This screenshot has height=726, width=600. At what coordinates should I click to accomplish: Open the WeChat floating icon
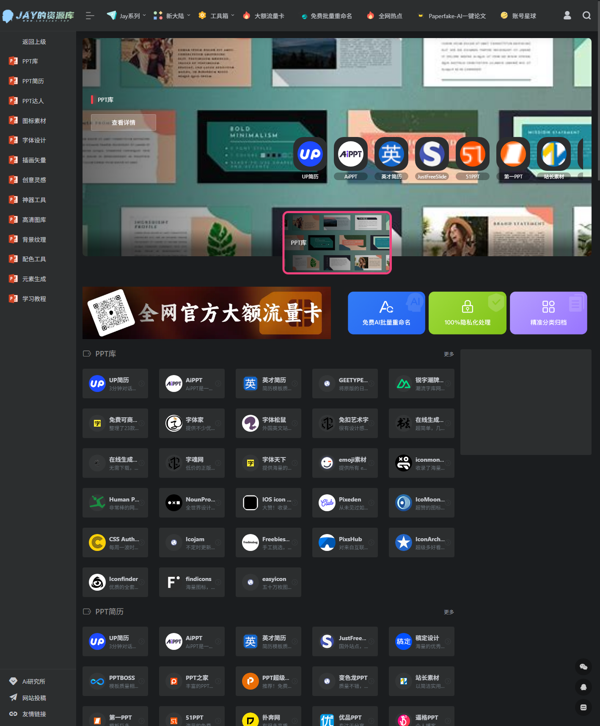pos(583,667)
